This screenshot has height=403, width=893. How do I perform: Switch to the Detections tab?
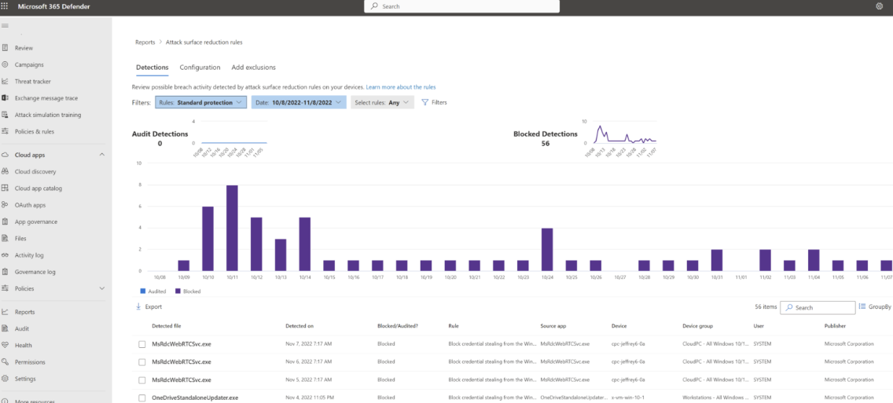pos(152,68)
